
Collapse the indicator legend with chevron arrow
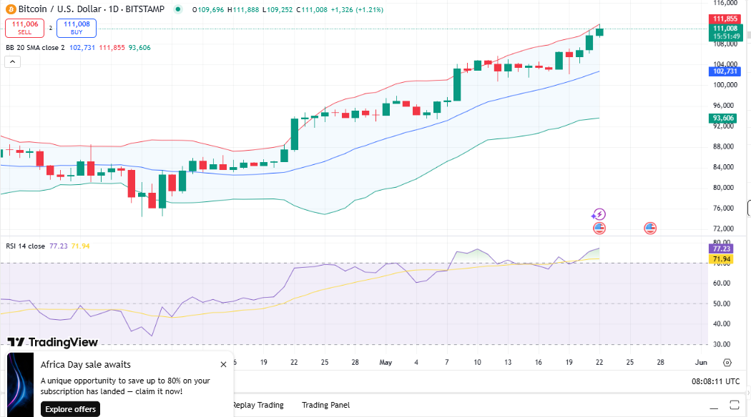(12, 61)
